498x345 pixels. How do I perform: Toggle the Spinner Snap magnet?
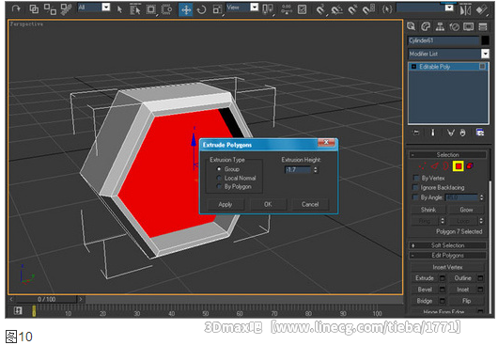369,9
